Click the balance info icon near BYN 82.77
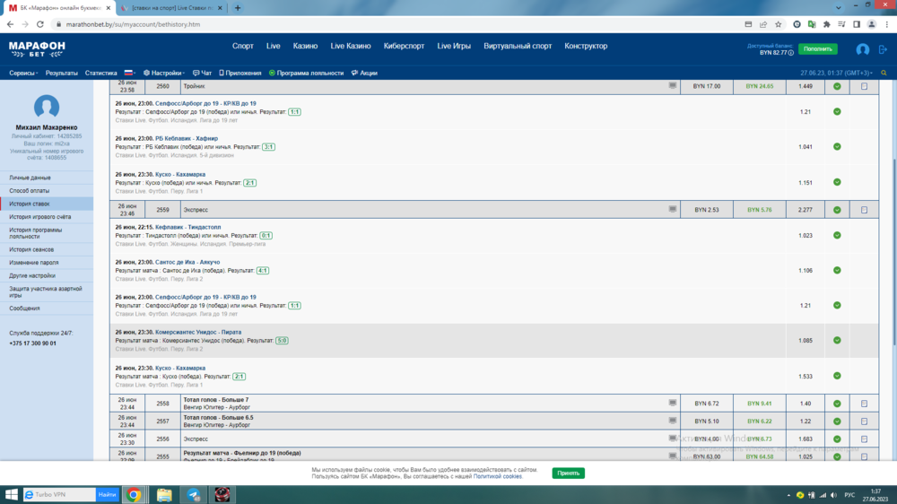 click(789, 53)
